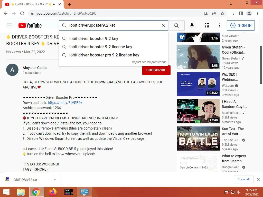Open Aloysius Costa channel avatar
Screen dimensions: 263x197
[12, 70]
